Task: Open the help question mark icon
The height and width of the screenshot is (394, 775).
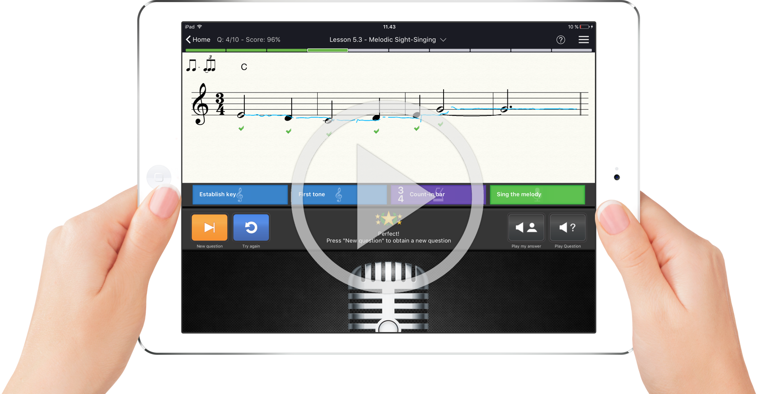Action: point(561,40)
